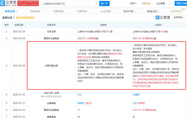Click the 董事备案 cell

tap(51, 117)
